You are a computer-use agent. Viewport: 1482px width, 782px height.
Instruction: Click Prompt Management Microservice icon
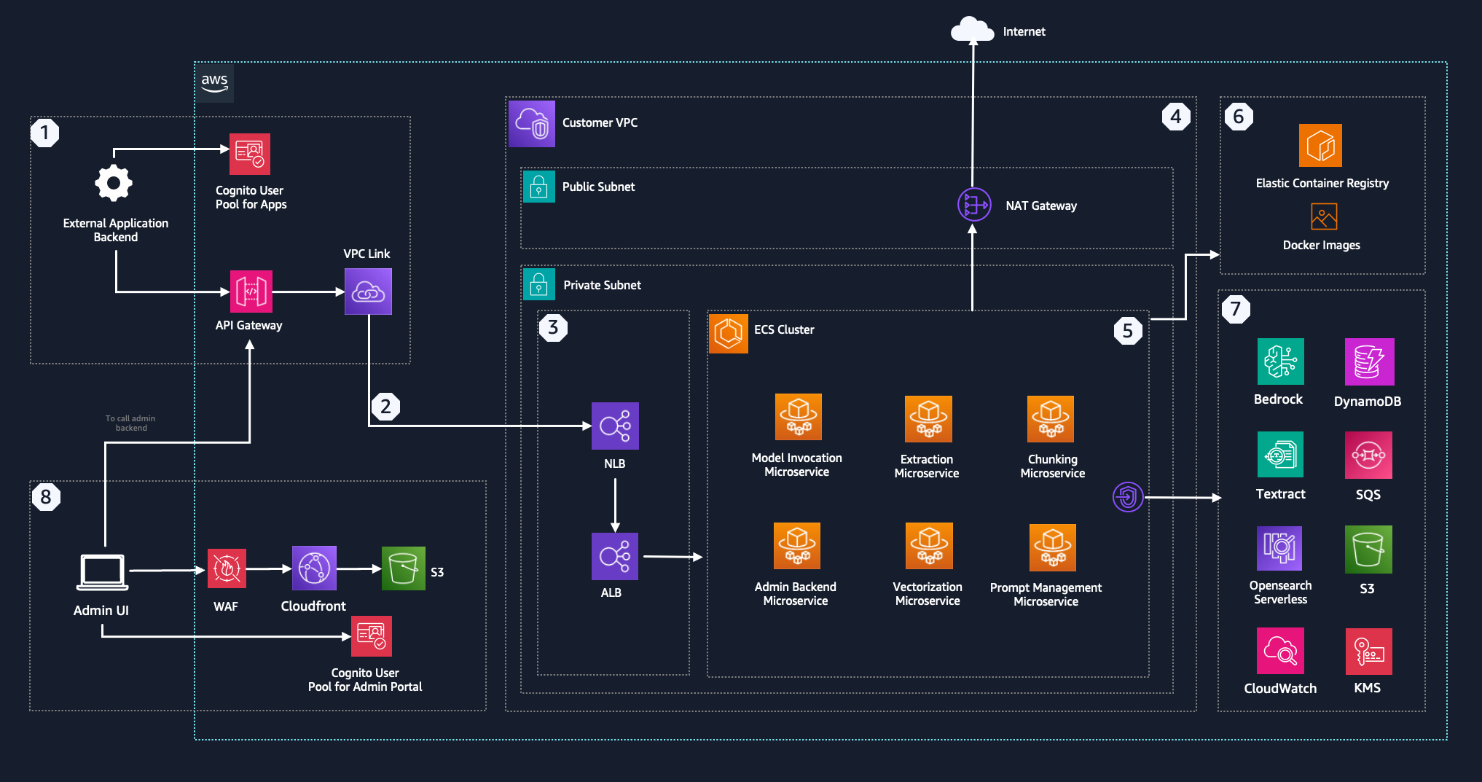1053,547
